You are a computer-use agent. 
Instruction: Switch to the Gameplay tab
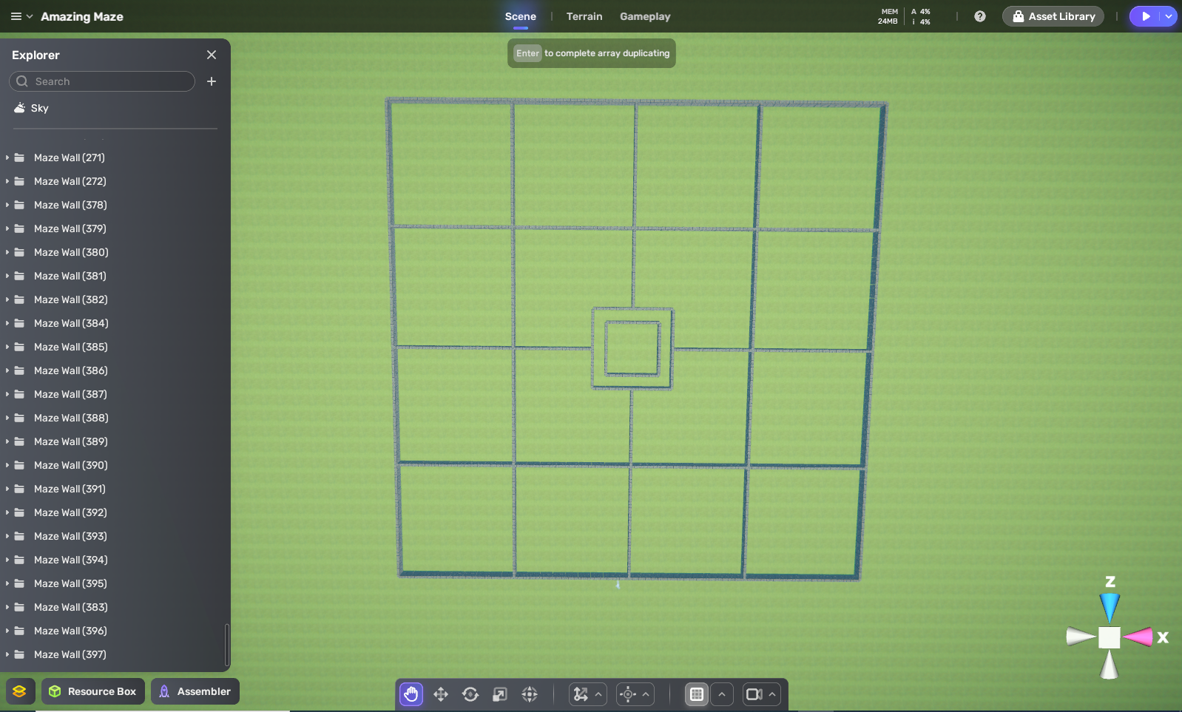pyautogui.click(x=645, y=16)
